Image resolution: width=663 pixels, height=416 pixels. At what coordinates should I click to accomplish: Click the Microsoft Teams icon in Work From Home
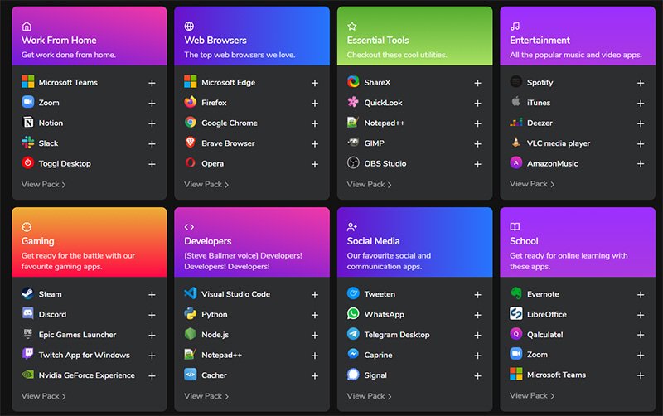(28, 81)
